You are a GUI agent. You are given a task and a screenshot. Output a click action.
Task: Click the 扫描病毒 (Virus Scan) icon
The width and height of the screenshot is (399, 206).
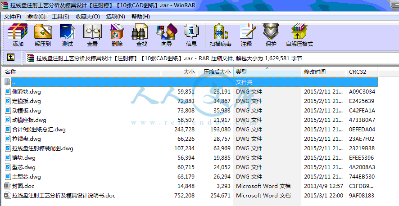[x=220, y=31]
